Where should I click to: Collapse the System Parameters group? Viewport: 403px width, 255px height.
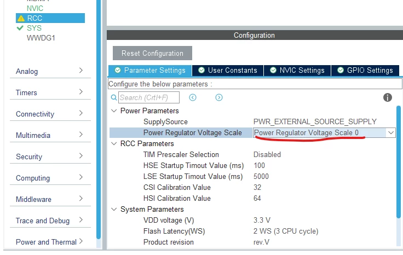[x=114, y=209]
